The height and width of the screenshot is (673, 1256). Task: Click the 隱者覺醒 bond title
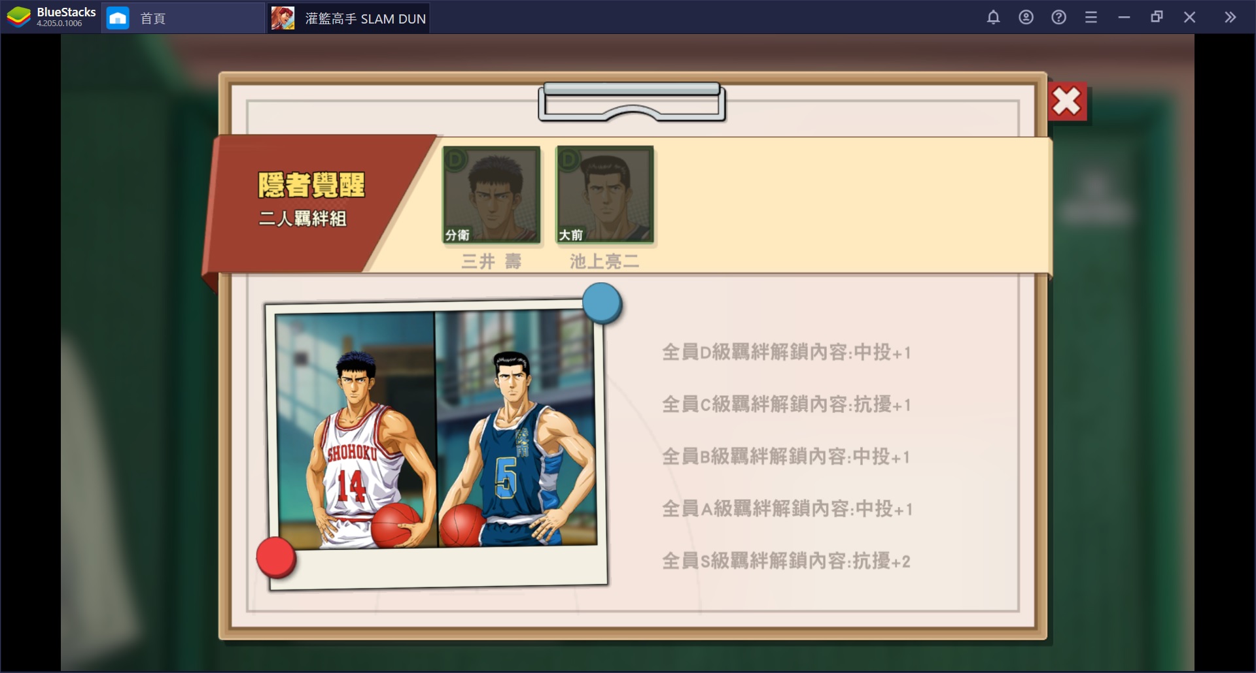pyautogui.click(x=311, y=186)
